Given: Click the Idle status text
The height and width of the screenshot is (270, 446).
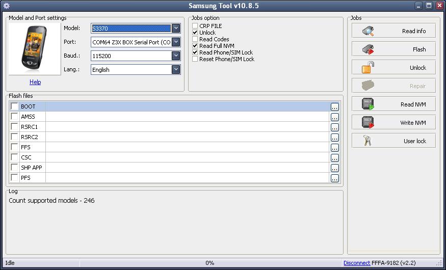Looking at the screenshot, I should pos(10,263).
